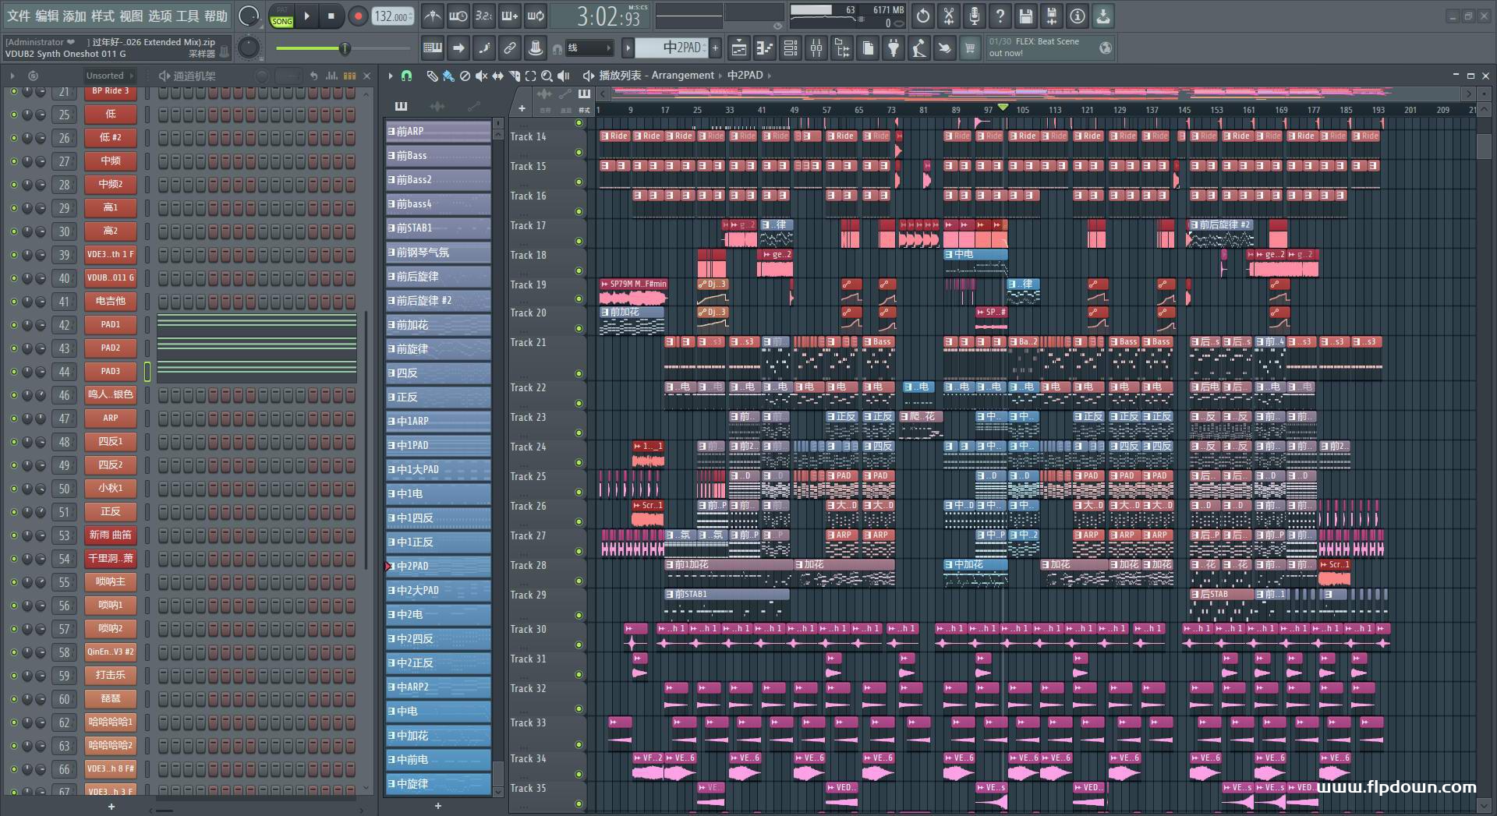Select the pencil draw tool
Screen dimensions: 1497x816
pos(432,76)
